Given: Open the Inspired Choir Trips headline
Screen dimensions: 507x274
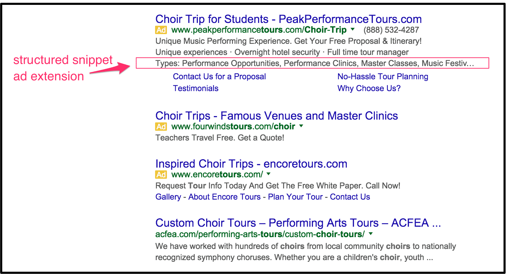Looking at the screenshot, I should (x=251, y=163).
